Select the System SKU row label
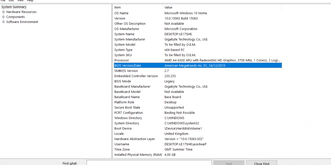 click(x=123, y=55)
